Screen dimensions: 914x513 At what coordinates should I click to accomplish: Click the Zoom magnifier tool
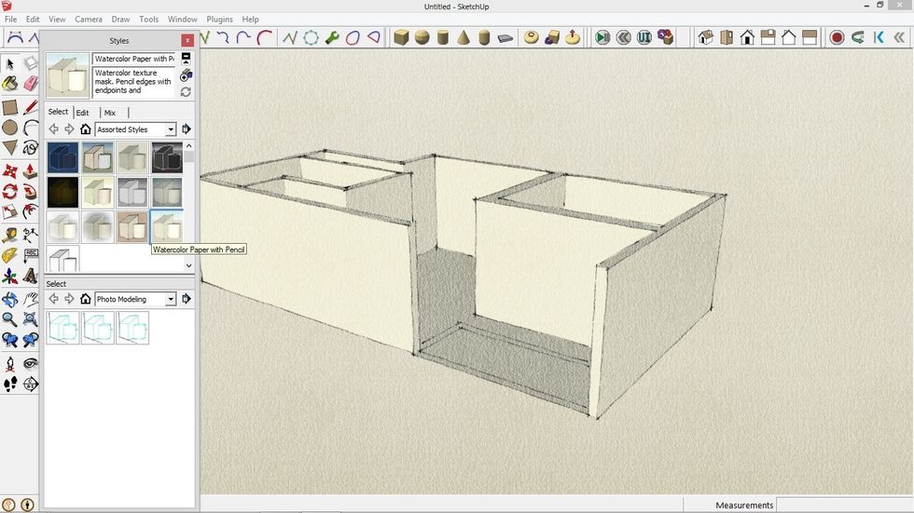tap(9, 319)
